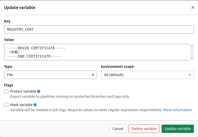Click the Delete variable button

[144, 129]
